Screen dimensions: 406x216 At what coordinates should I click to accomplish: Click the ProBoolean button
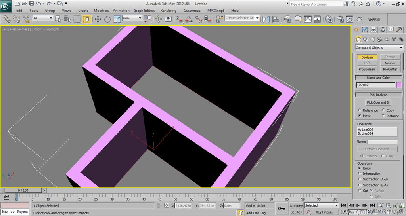point(367,69)
